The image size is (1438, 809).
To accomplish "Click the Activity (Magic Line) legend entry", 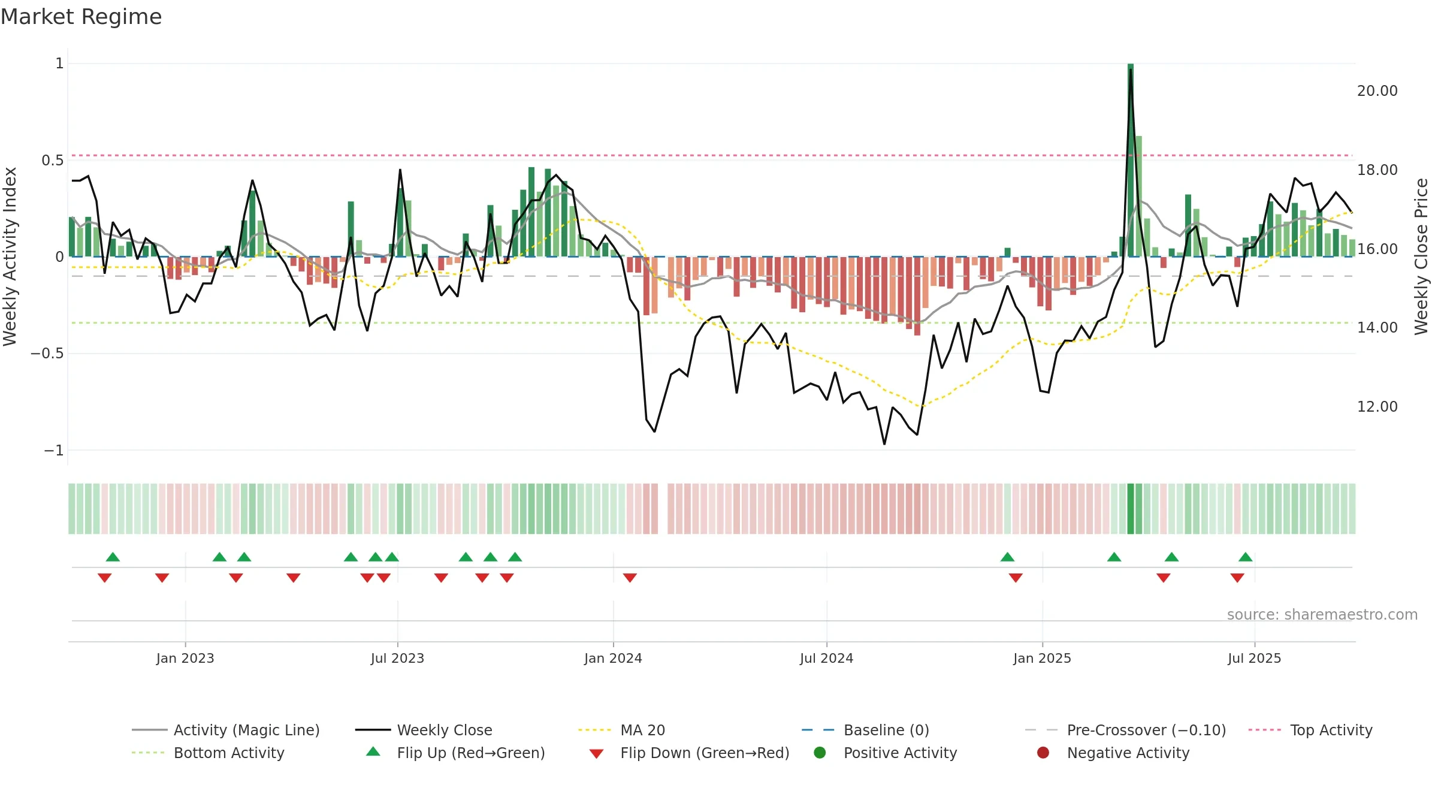I will click(x=226, y=730).
